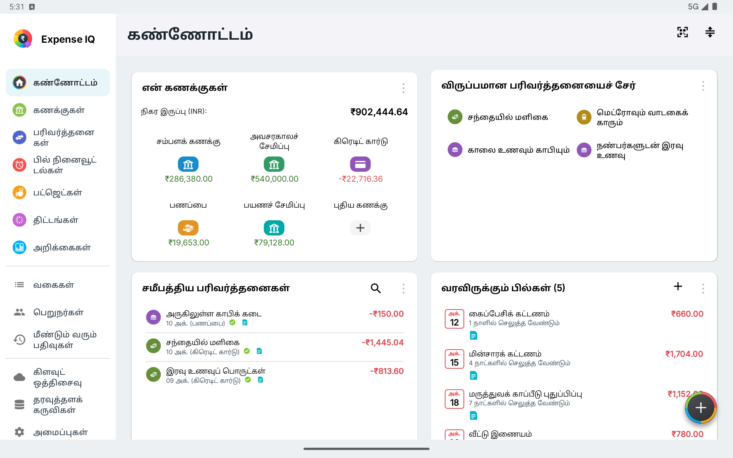The width and height of the screenshot is (733, 458).
Task: Tap note icon on காபிக் கடை transaction
Action: tap(245, 323)
